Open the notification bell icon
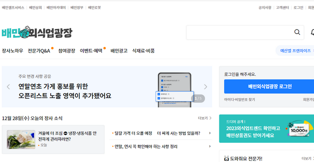Viewport: 314px width, 162px height. pos(312,32)
